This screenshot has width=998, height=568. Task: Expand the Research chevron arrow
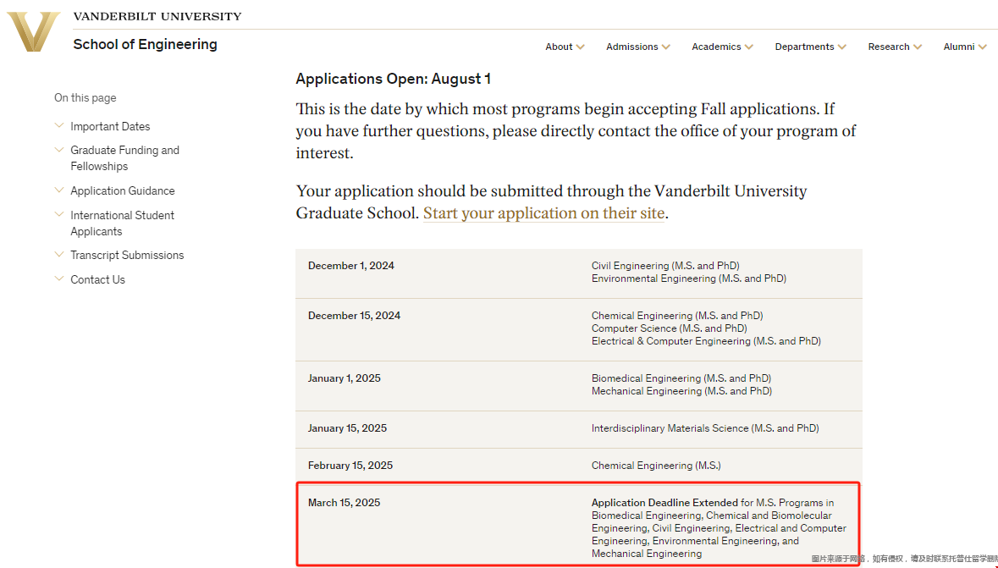click(x=918, y=47)
